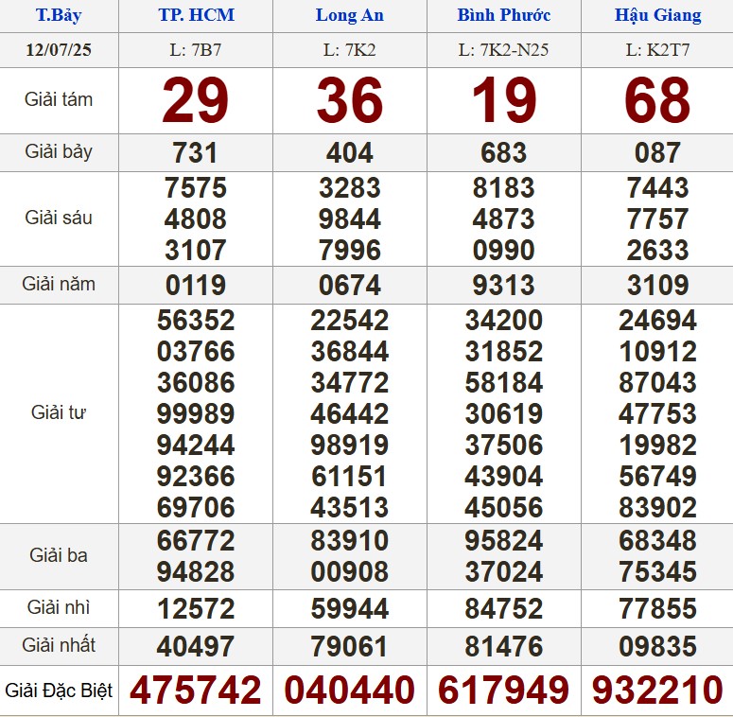Screen dimensions: 733x717
Task: Select Bình Phước special prize 617949
Action: point(503,691)
